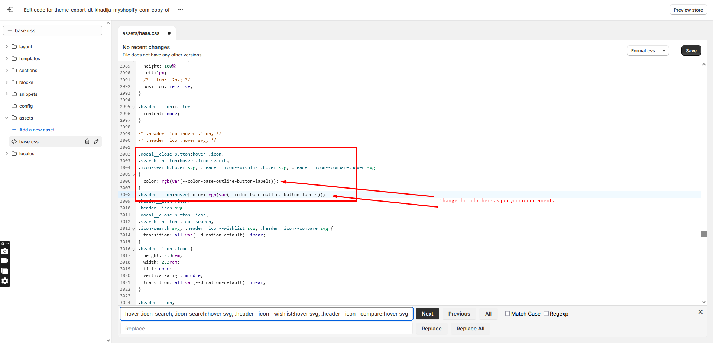Click the 'No recent changes' text

tap(146, 47)
